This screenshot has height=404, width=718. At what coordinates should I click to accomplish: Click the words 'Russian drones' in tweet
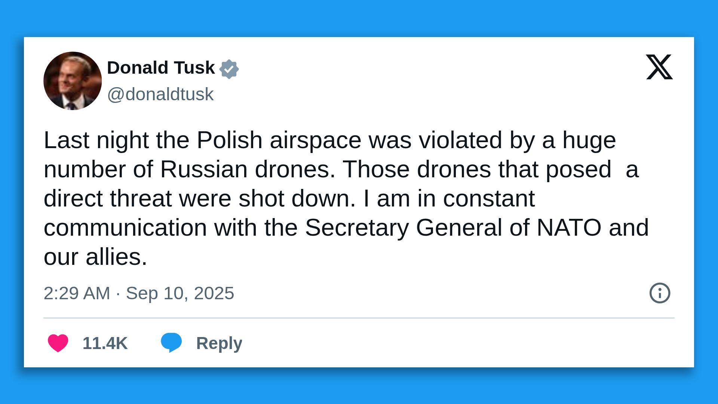coord(248,169)
